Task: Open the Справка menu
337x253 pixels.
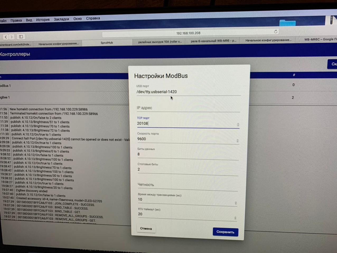Action: (93, 18)
